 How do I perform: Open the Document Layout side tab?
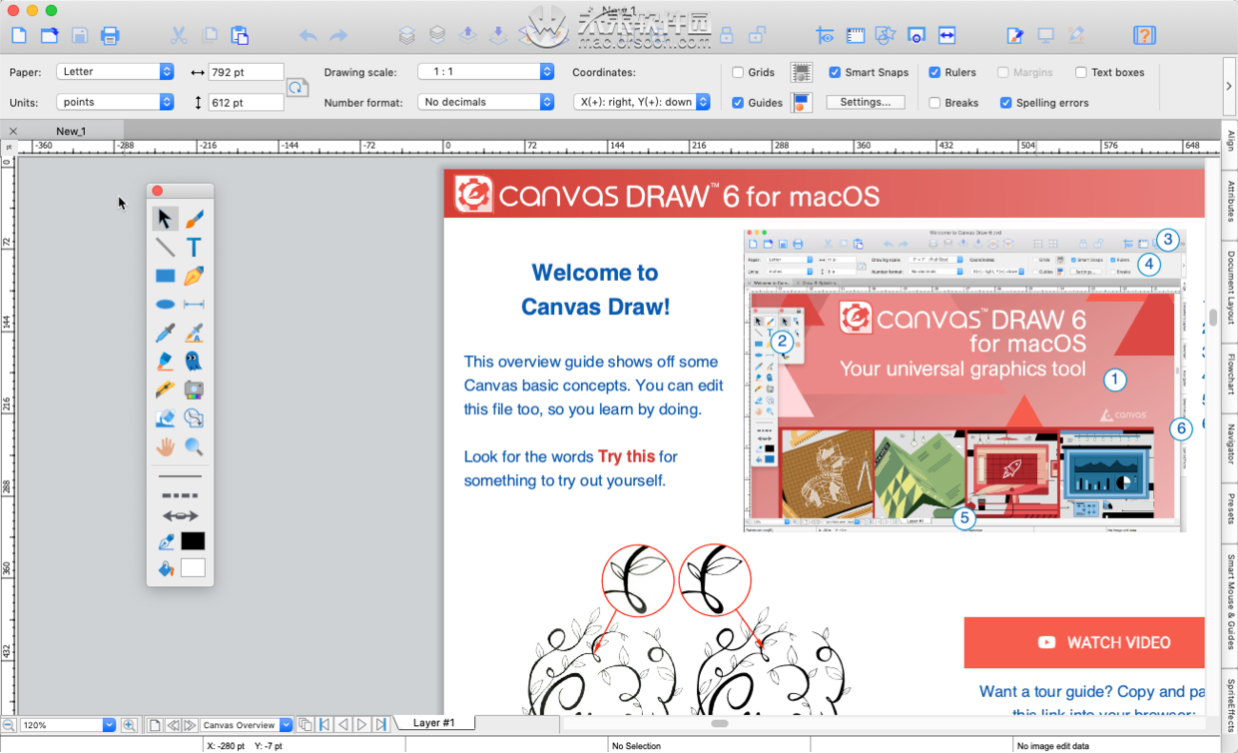click(x=1230, y=288)
